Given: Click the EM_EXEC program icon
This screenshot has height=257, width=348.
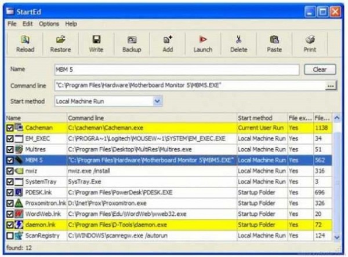Looking at the screenshot, I should (19, 138).
